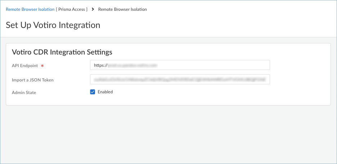Click the https:// prefix in API Endpoint
The height and width of the screenshot is (164, 337).
[x=100, y=65]
